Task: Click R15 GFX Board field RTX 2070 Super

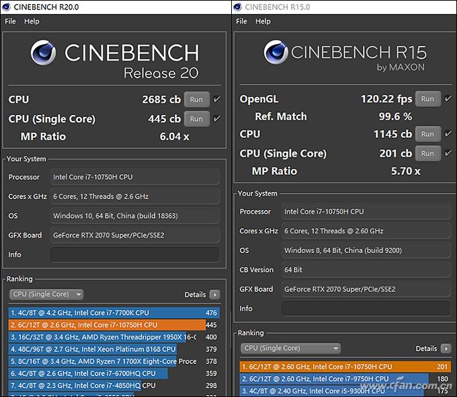Action: click(x=366, y=289)
